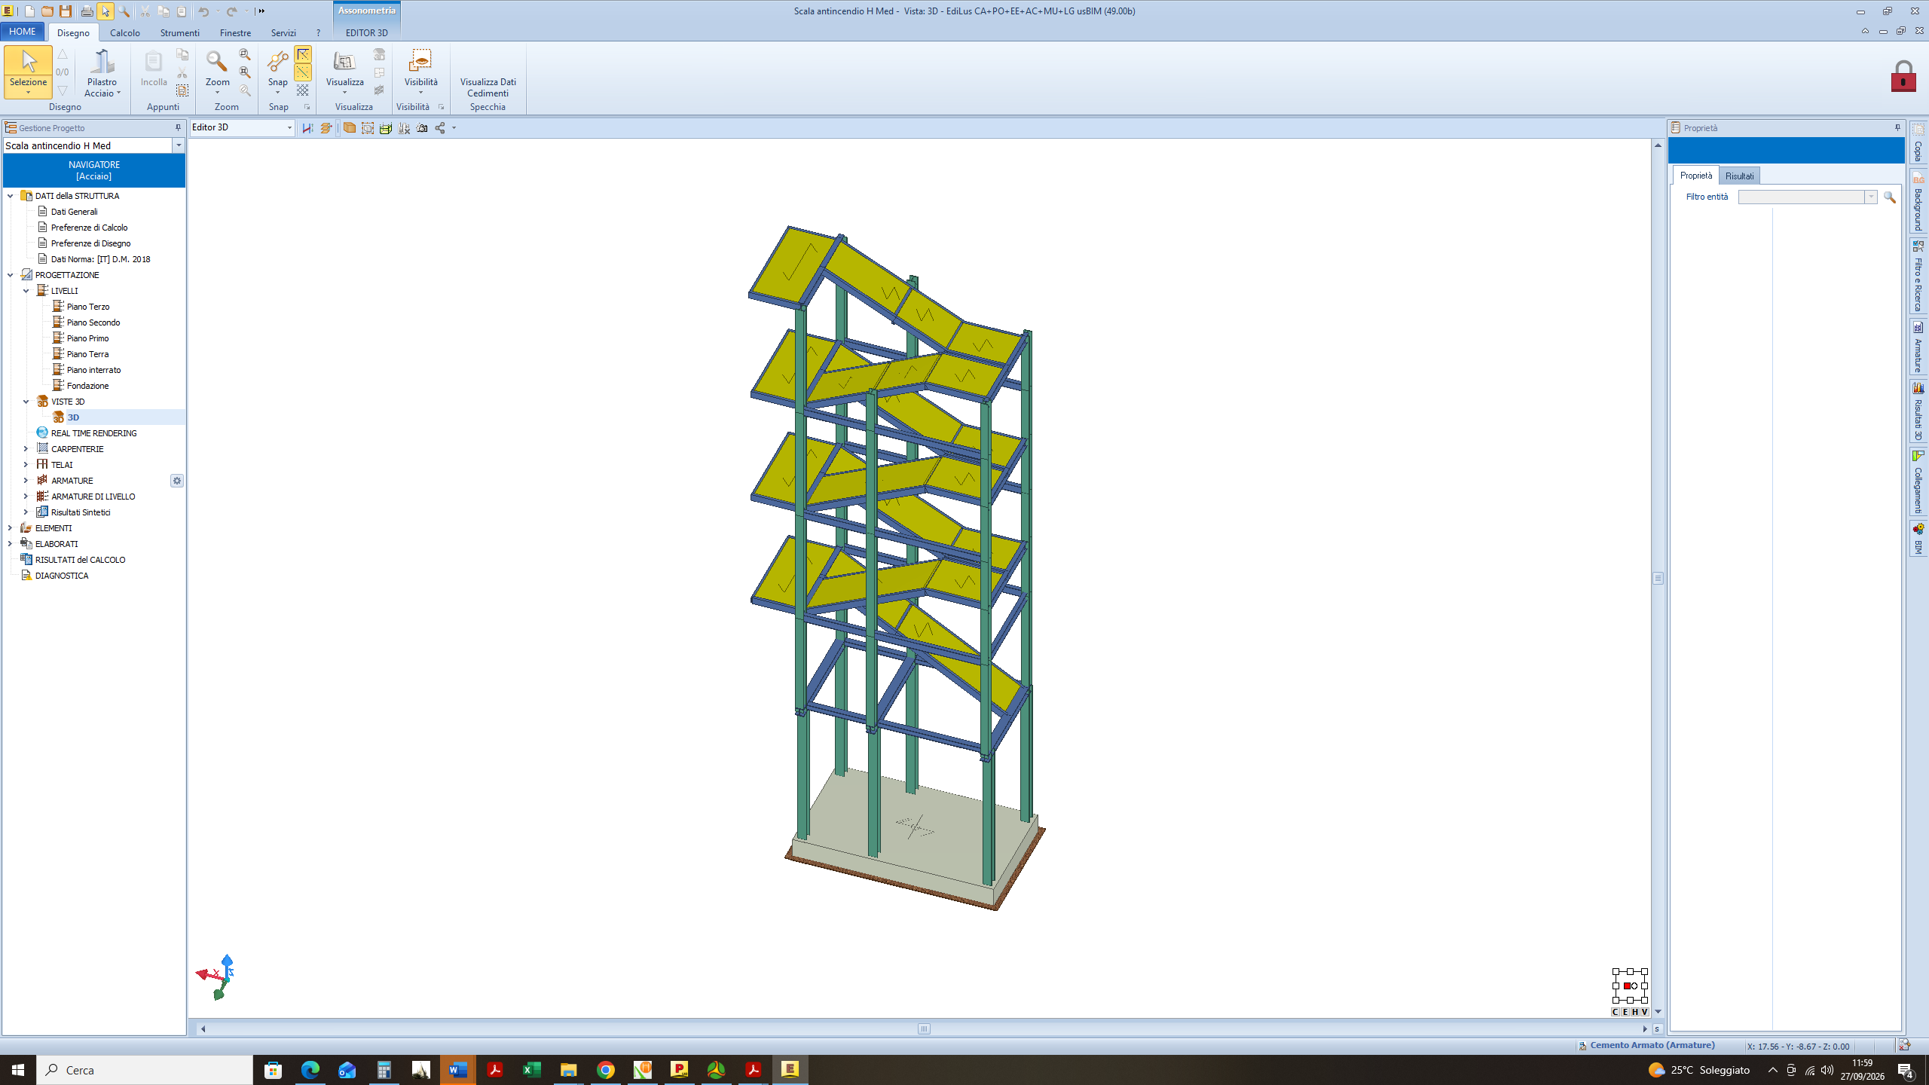Open the Strumenti ribbon tab
Viewport: 1929px width, 1085px height.
click(179, 32)
